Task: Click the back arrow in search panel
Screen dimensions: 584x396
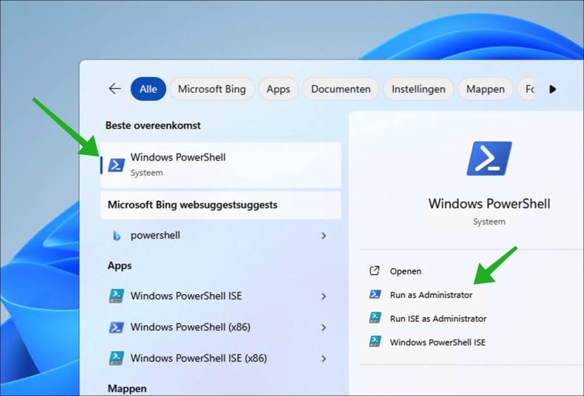Action: 115,89
